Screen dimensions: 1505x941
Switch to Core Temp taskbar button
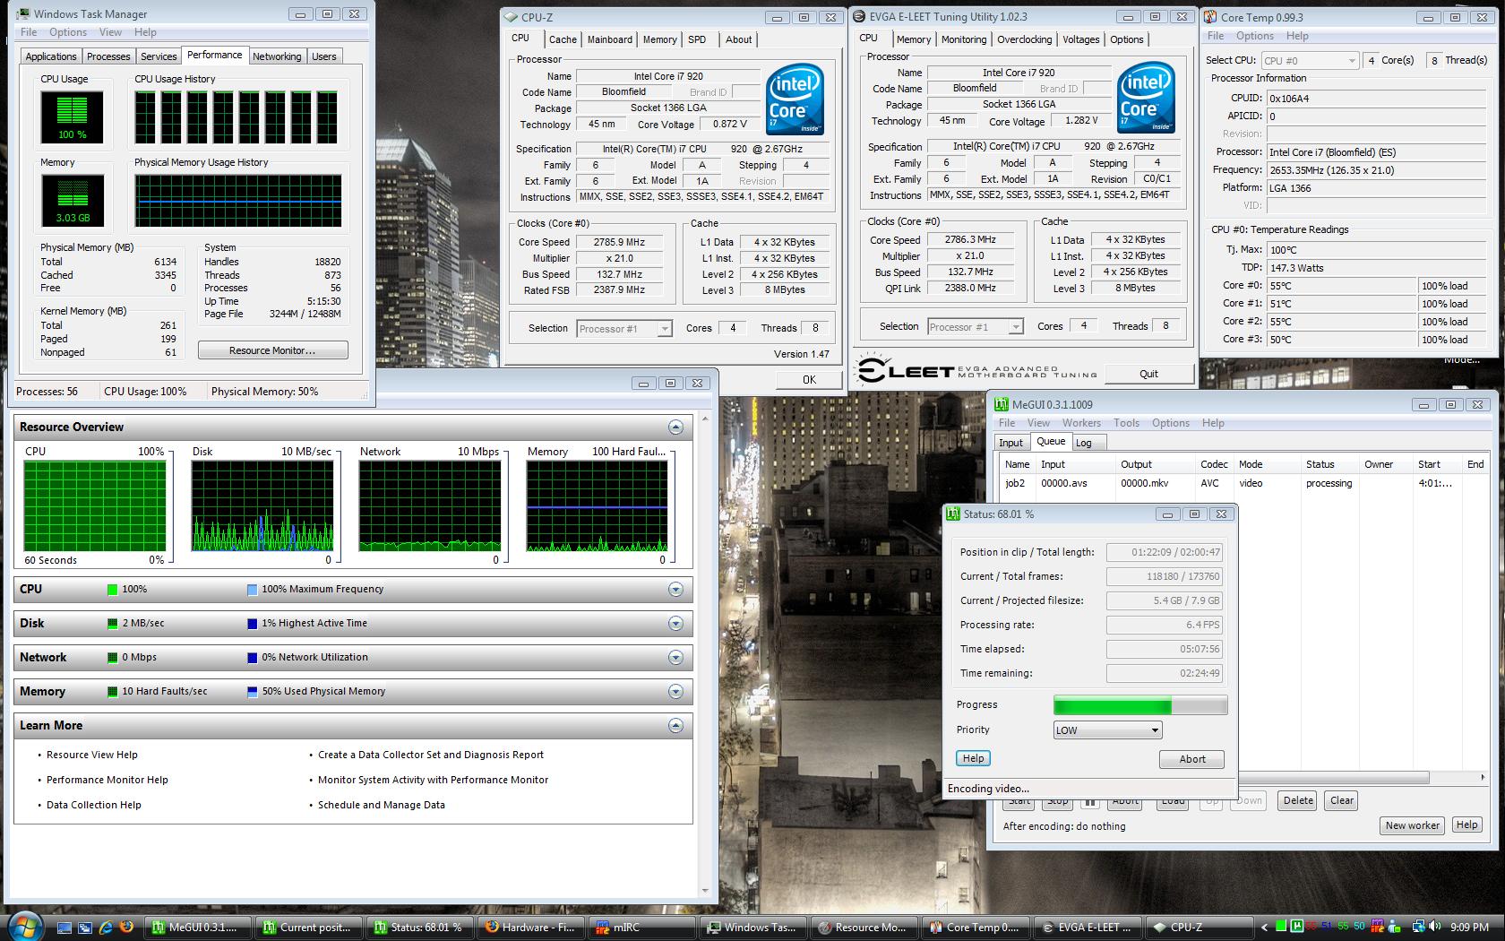pos(976,928)
